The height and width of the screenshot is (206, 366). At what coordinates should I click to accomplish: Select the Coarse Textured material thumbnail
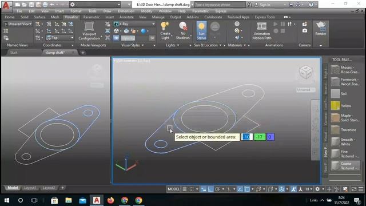[x=335, y=165]
